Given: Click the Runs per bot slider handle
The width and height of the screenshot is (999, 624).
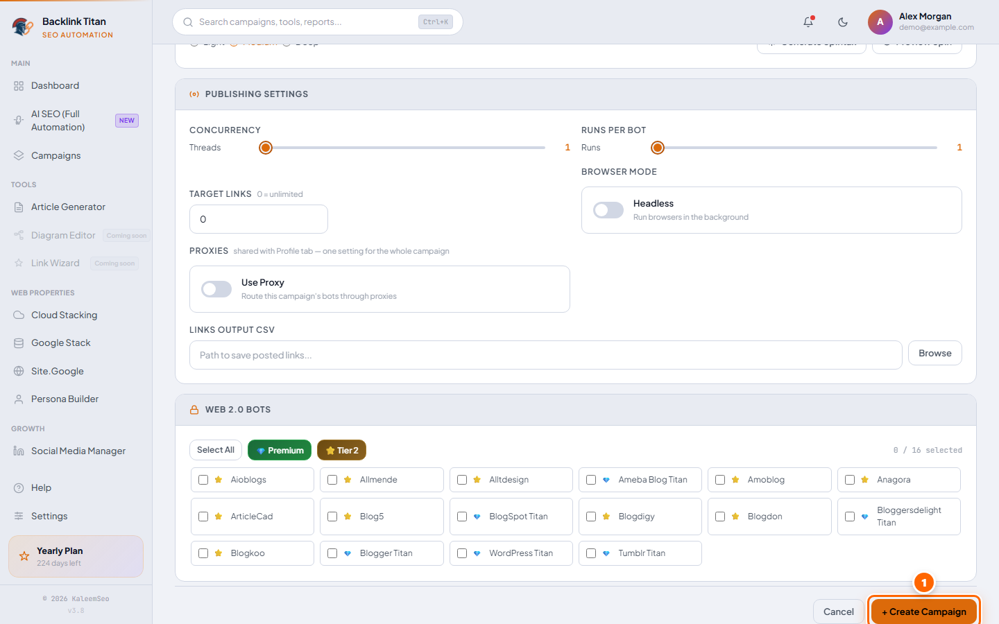Looking at the screenshot, I should (658, 148).
